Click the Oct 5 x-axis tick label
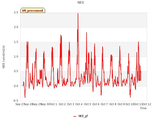This screenshot has height=121, width=162. 88,104
